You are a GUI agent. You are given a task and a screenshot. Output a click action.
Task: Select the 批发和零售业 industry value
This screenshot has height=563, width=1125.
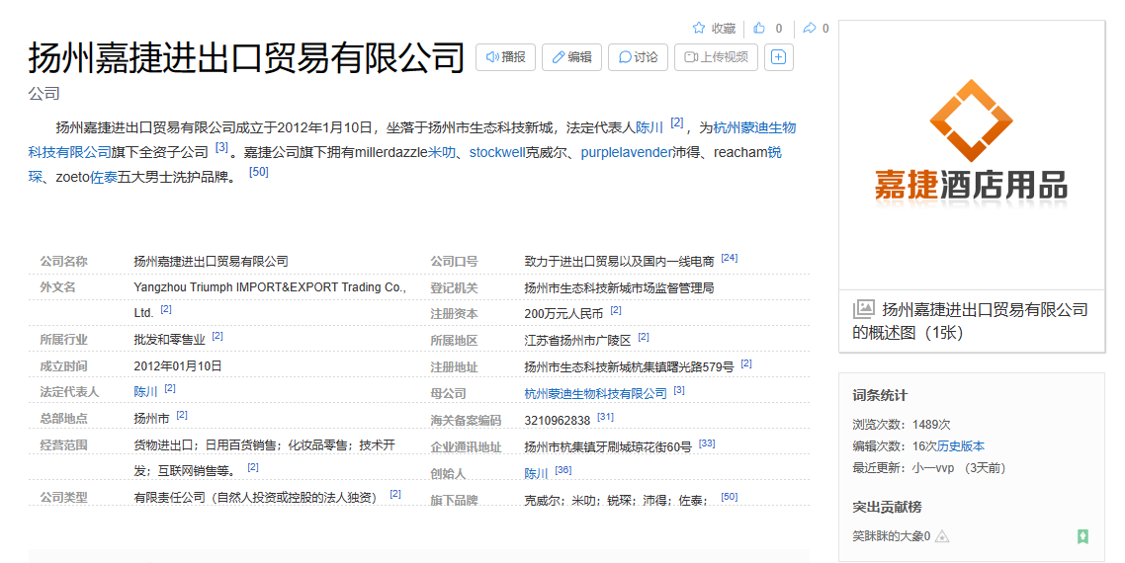[x=169, y=339]
